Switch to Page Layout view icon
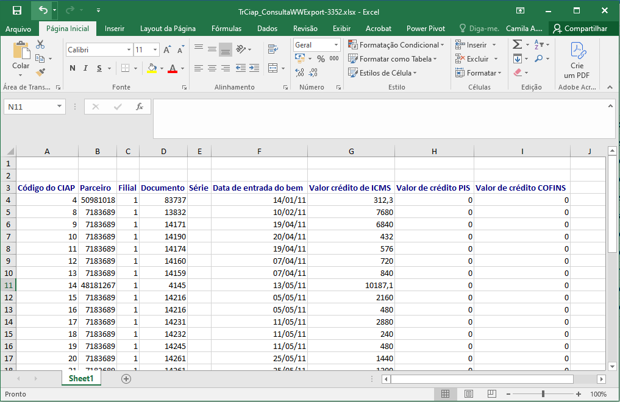620x402 pixels. 469,393
